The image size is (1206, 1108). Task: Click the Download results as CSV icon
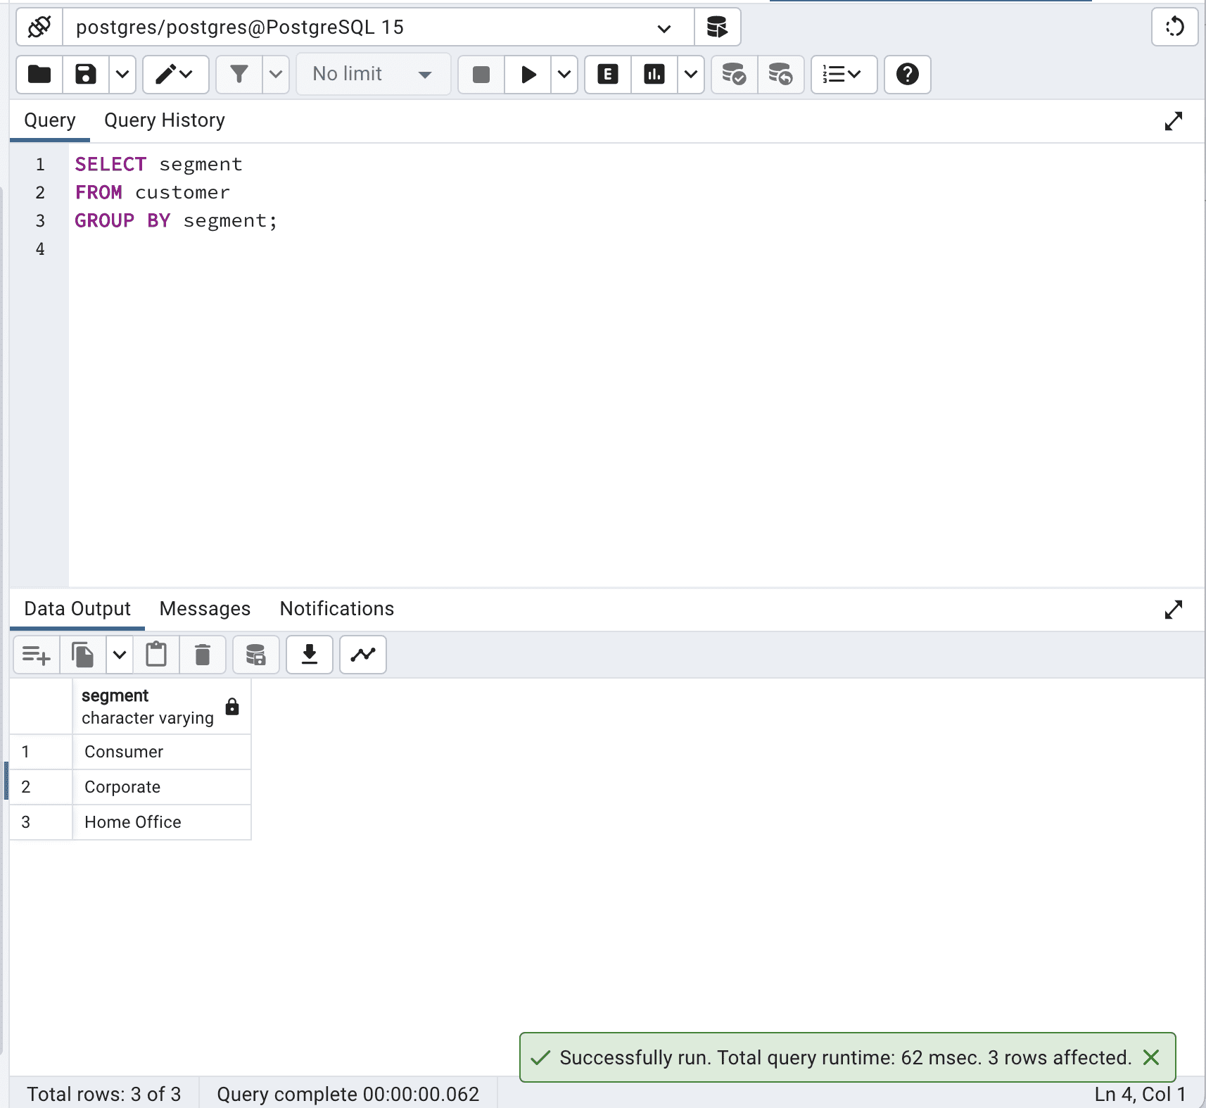pos(310,655)
